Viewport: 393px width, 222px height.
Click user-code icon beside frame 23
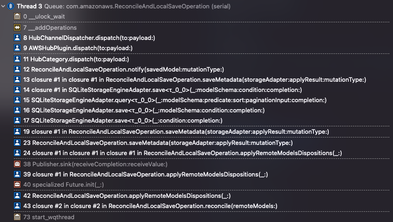[x=17, y=143]
